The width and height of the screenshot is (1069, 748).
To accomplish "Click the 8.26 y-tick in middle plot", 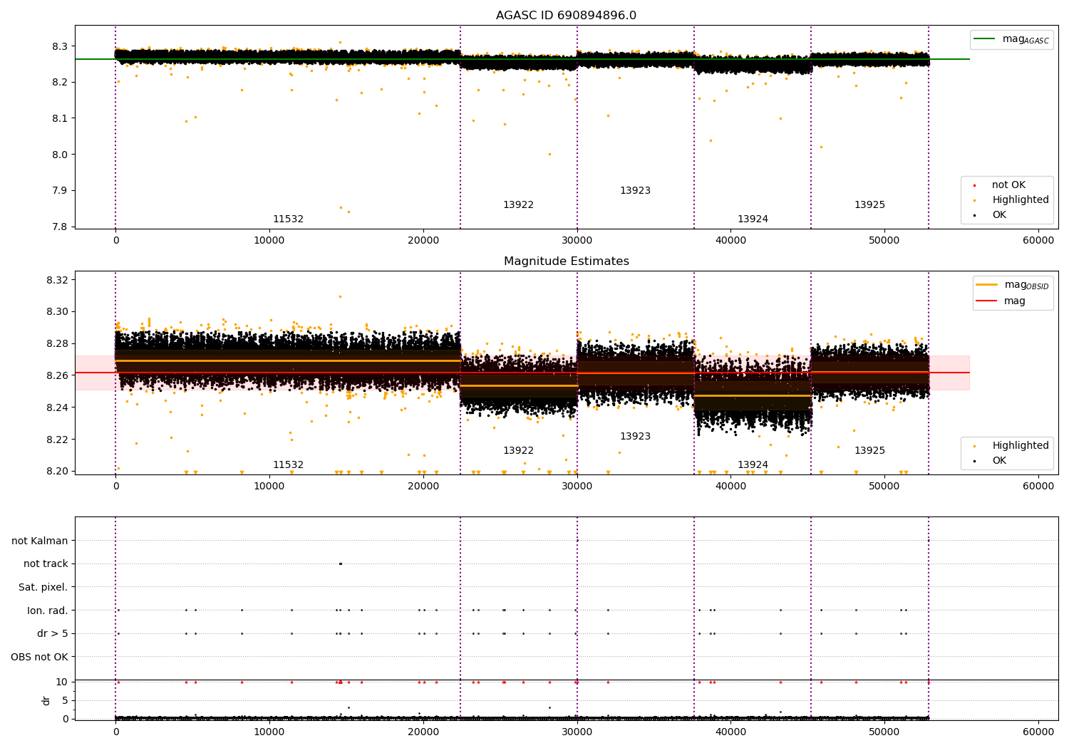I will pos(57,375).
